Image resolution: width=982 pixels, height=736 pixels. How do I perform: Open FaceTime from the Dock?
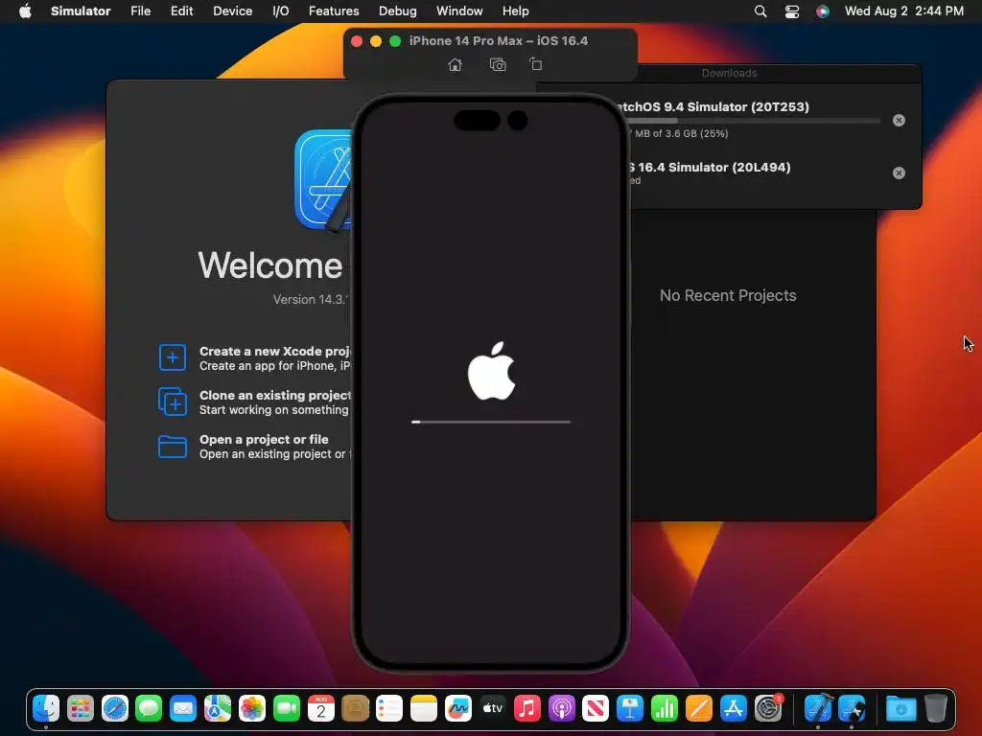(x=286, y=708)
